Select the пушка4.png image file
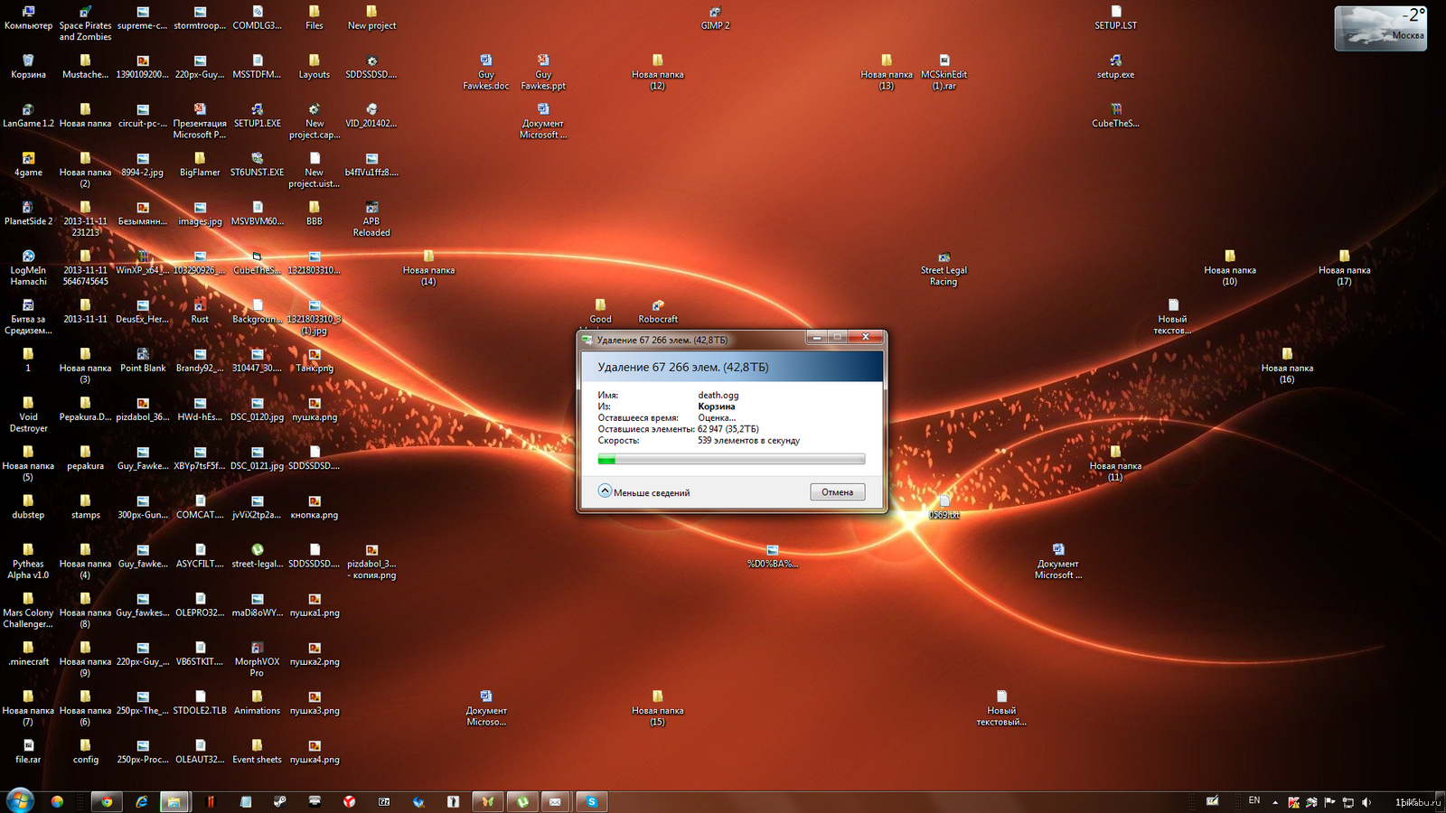The image size is (1446, 813). 315,752
